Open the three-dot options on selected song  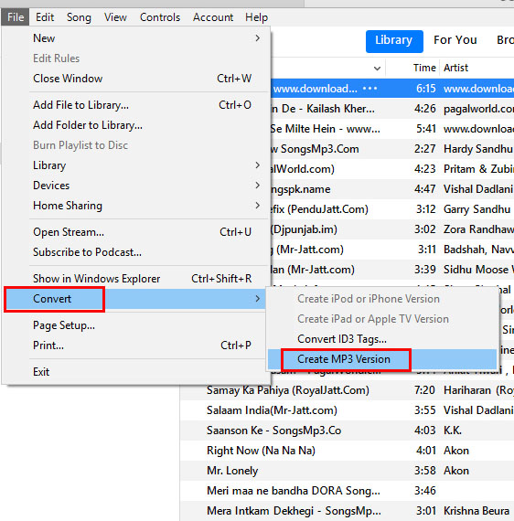(369, 89)
